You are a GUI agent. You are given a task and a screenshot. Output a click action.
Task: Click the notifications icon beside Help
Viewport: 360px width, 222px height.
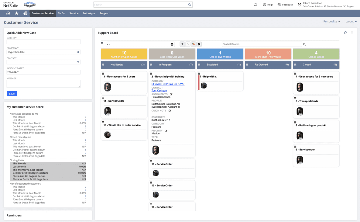255,5
